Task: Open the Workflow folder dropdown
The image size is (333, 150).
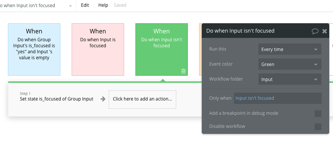Action: (x=289, y=79)
